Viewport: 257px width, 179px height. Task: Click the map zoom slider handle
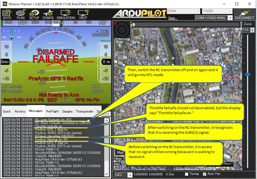(x=248, y=74)
